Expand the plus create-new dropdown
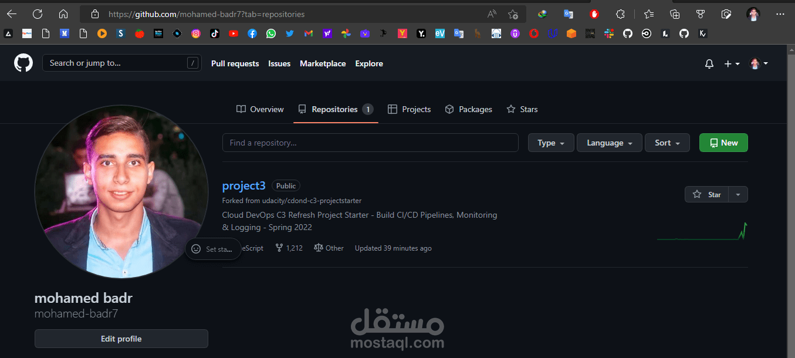795x358 pixels. (732, 63)
